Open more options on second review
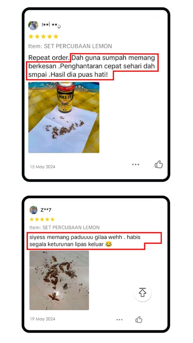Screen dimensions: 193x343 [120, 320]
